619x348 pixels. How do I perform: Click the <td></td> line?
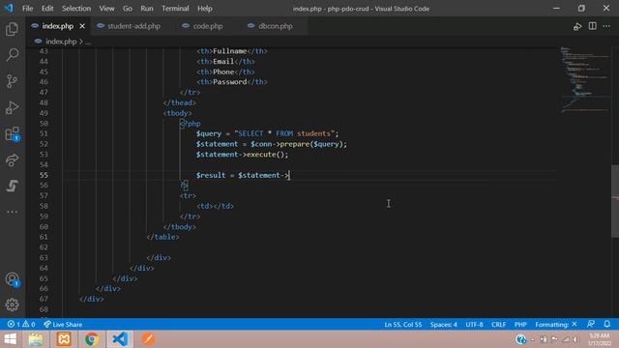215,206
